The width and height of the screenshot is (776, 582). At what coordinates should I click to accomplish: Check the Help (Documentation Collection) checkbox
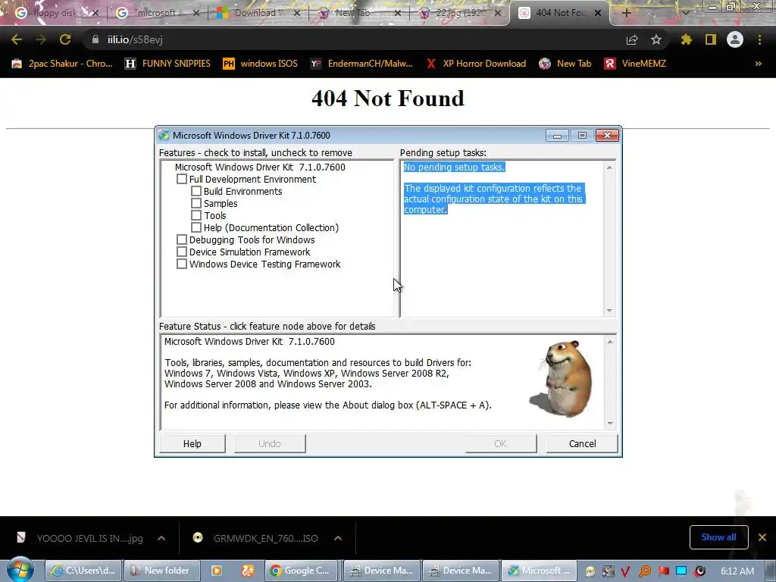coord(196,227)
